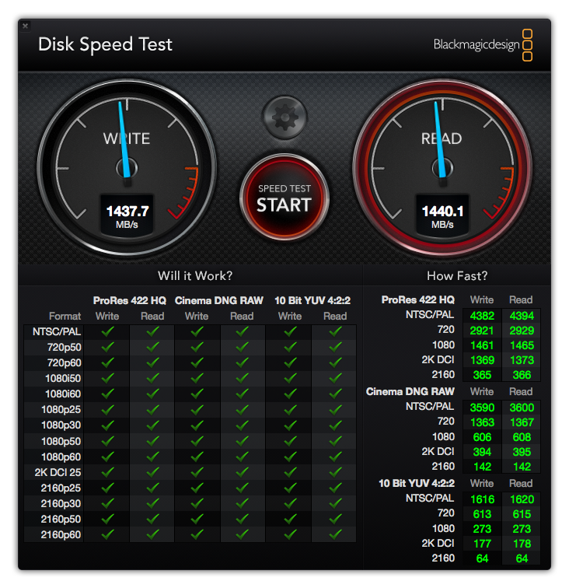
Task: Select Cinema DNG 1080 write value 606
Action: [482, 437]
